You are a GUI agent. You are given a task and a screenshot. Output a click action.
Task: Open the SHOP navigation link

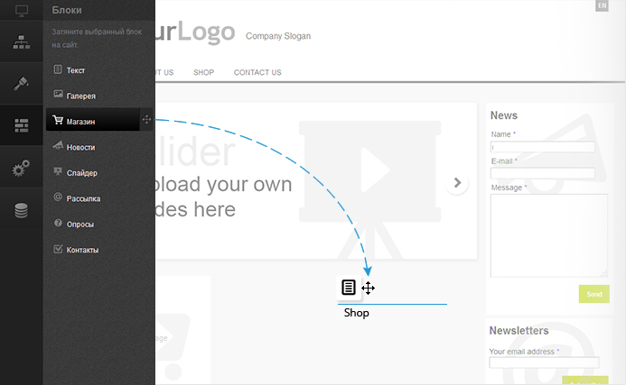pos(203,72)
